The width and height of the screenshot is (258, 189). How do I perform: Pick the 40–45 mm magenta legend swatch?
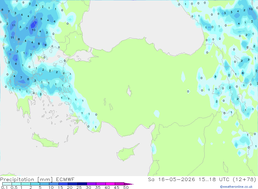[110, 184]
